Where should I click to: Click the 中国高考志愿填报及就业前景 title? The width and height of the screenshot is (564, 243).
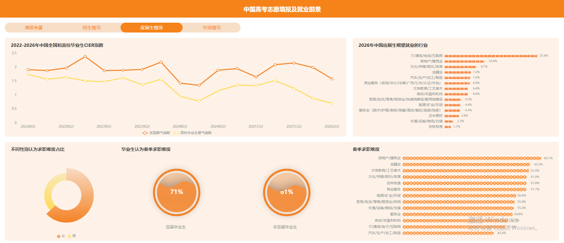pos(282,9)
